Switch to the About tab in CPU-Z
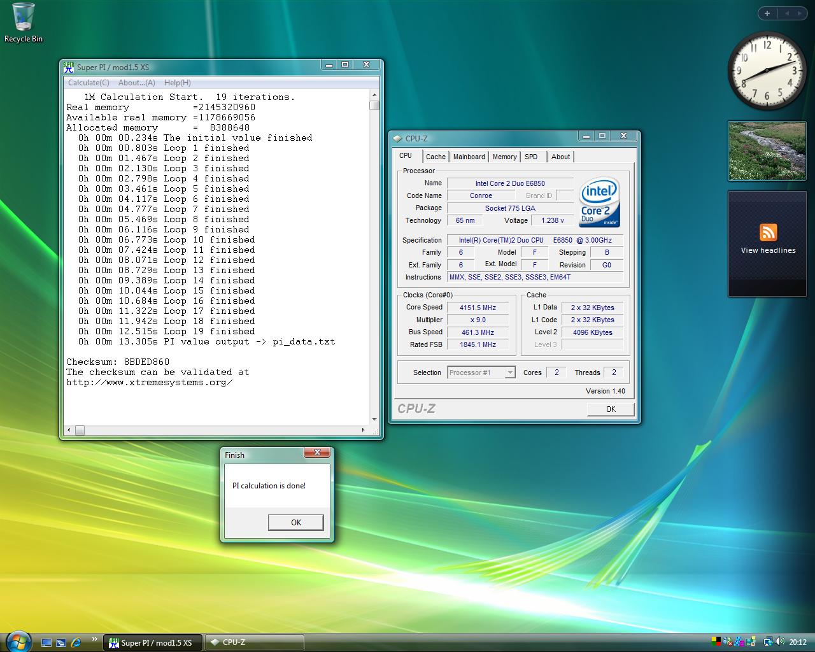This screenshot has width=815, height=652. [x=561, y=157]
